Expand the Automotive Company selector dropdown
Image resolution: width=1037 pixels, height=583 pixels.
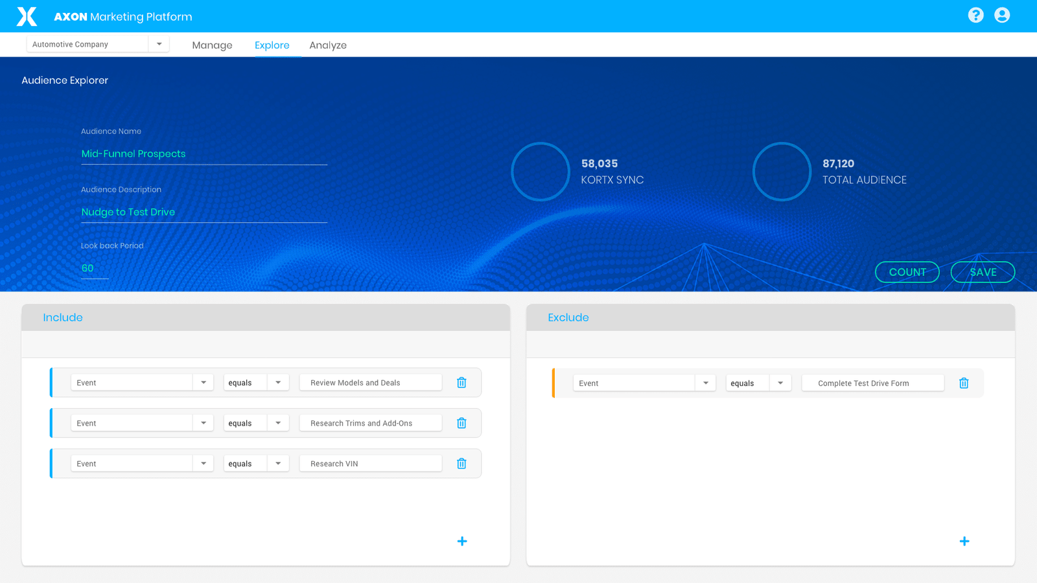pos(159,44)
